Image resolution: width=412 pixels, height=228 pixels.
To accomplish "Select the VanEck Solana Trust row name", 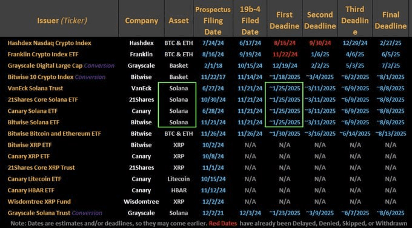I will (35, 89).
